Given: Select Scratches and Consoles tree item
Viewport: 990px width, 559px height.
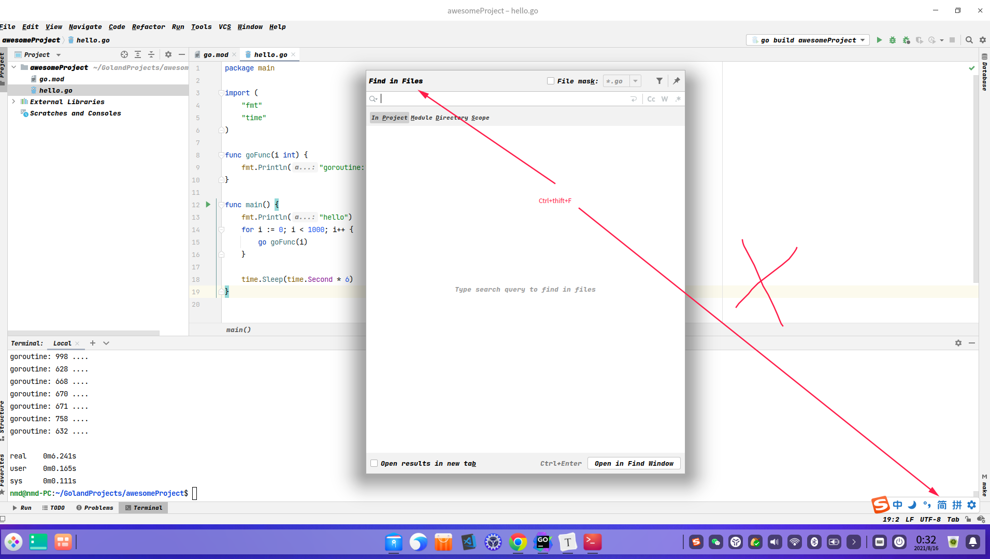Looking at the screenshot, I should (x=75, y=113).
